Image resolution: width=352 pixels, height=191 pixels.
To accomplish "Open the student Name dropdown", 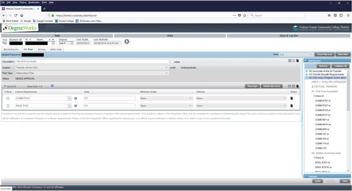I will [x=53, y=43].
